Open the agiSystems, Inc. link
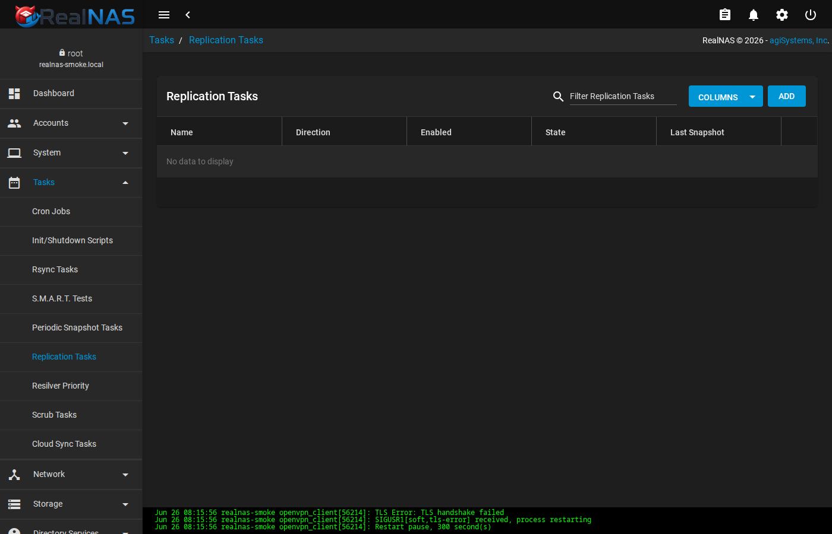832x534 pixels. [x=798, y=40]
